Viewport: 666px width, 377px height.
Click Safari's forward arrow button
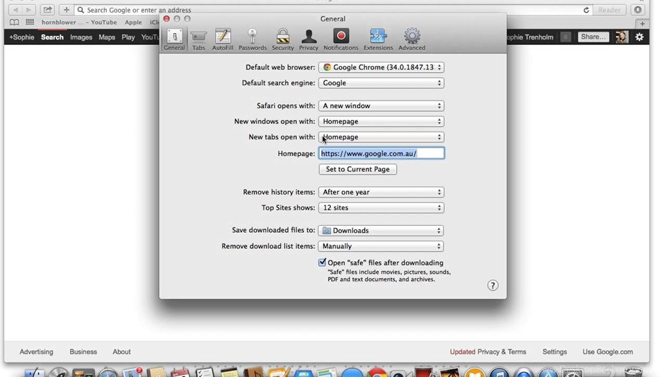coord(28,10)
